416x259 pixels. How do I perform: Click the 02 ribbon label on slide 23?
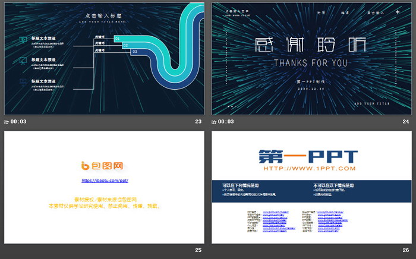point(125,45)
